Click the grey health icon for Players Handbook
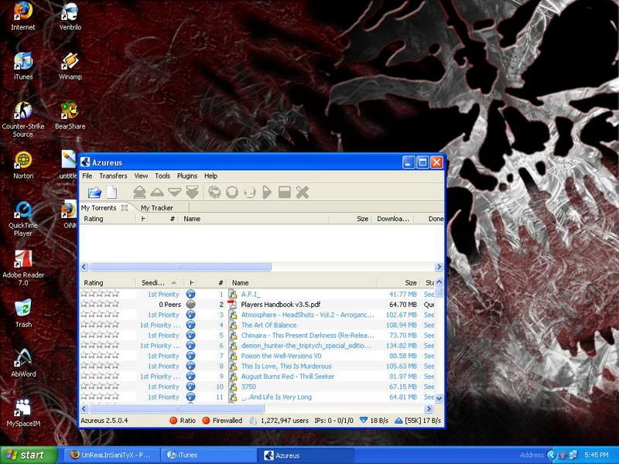This screenshot has height=464, width=619. pos(190,304)
